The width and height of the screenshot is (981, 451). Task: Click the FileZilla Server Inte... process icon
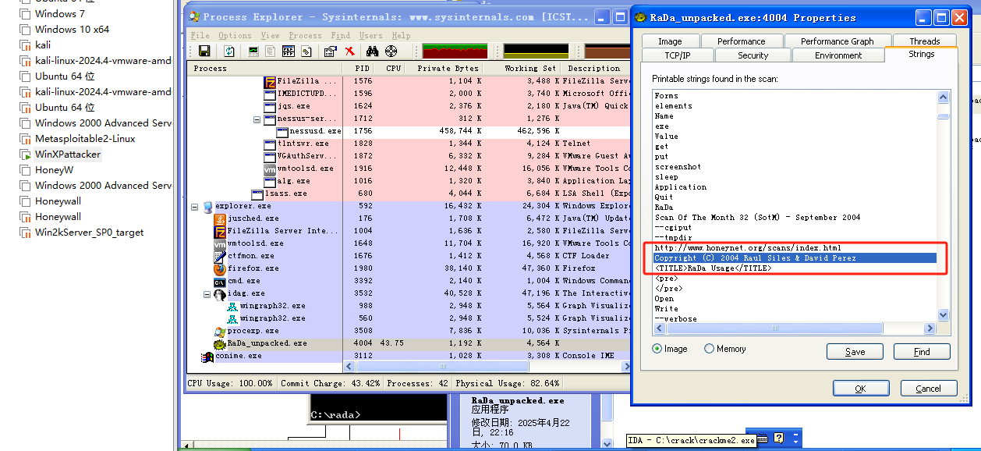220,231
